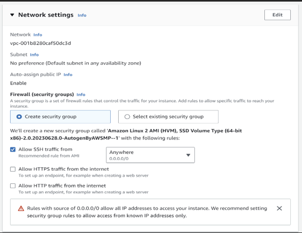Choose Select existing security group radio
Viewport: 302px width, 233px height.
[x=168, y=117]
